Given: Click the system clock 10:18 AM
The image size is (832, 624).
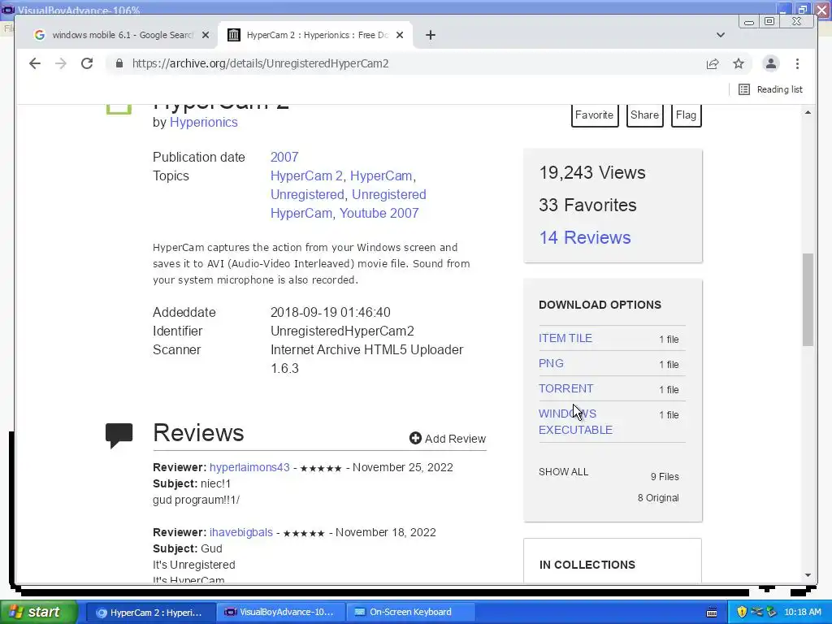Looking at the screenshot, I should click(802, 613).
